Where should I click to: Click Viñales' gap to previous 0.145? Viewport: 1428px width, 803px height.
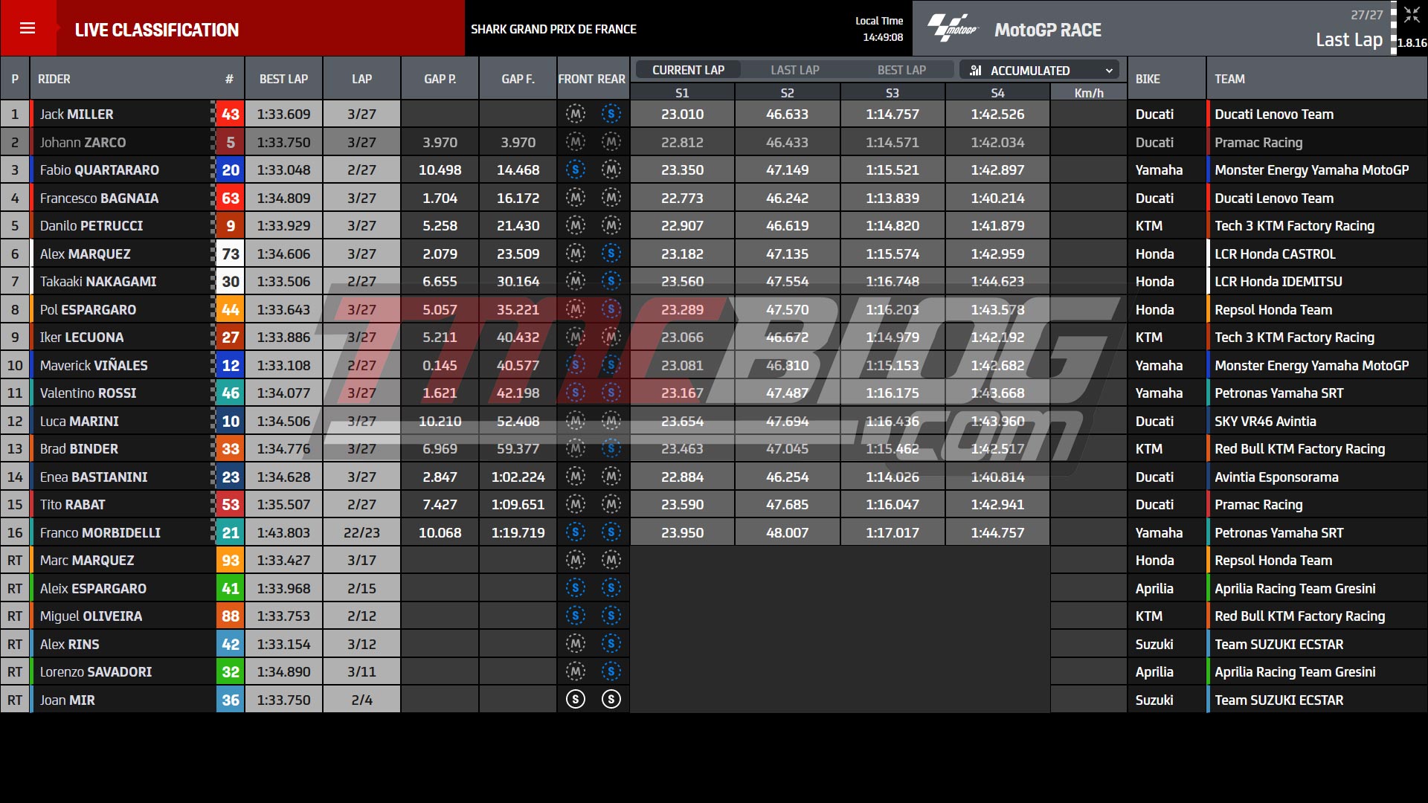pyautogui.click(x=440, y=366)
